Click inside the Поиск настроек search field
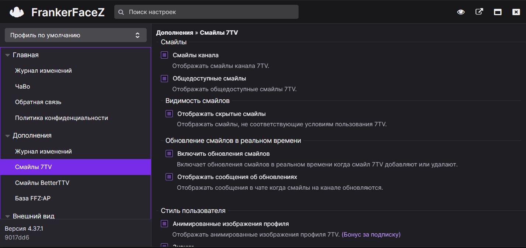 [x=206, y=12]
